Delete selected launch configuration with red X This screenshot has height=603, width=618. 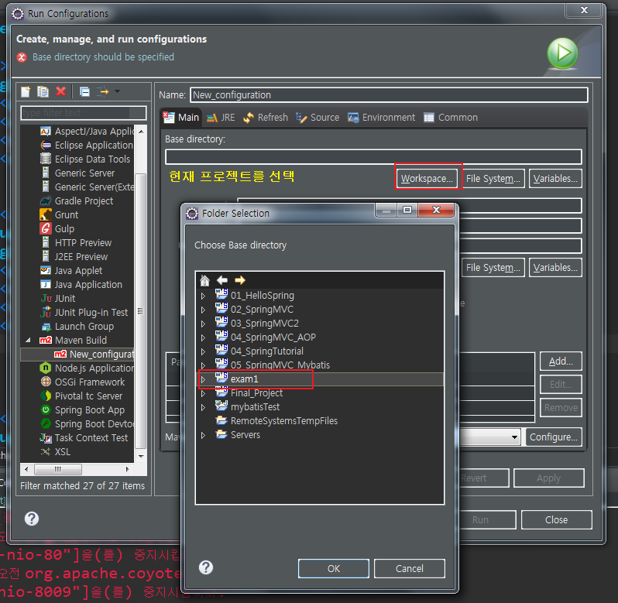pyautogui.click(x=60, y=92)
